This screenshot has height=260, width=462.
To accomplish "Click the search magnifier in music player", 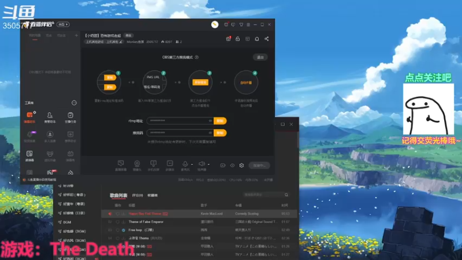I will [x=286, y=195].
